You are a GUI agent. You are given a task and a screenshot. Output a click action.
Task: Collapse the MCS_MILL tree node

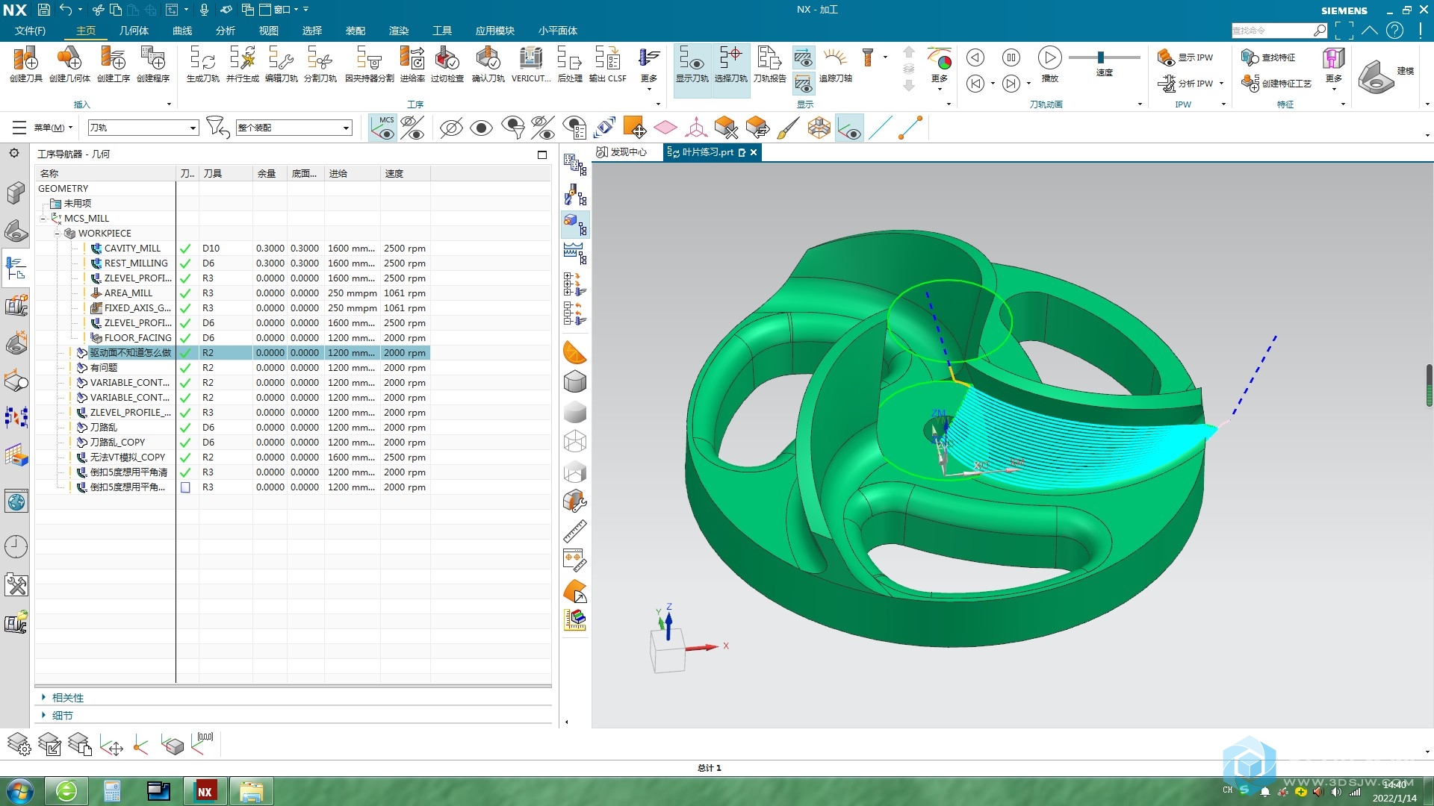(43, 219)
